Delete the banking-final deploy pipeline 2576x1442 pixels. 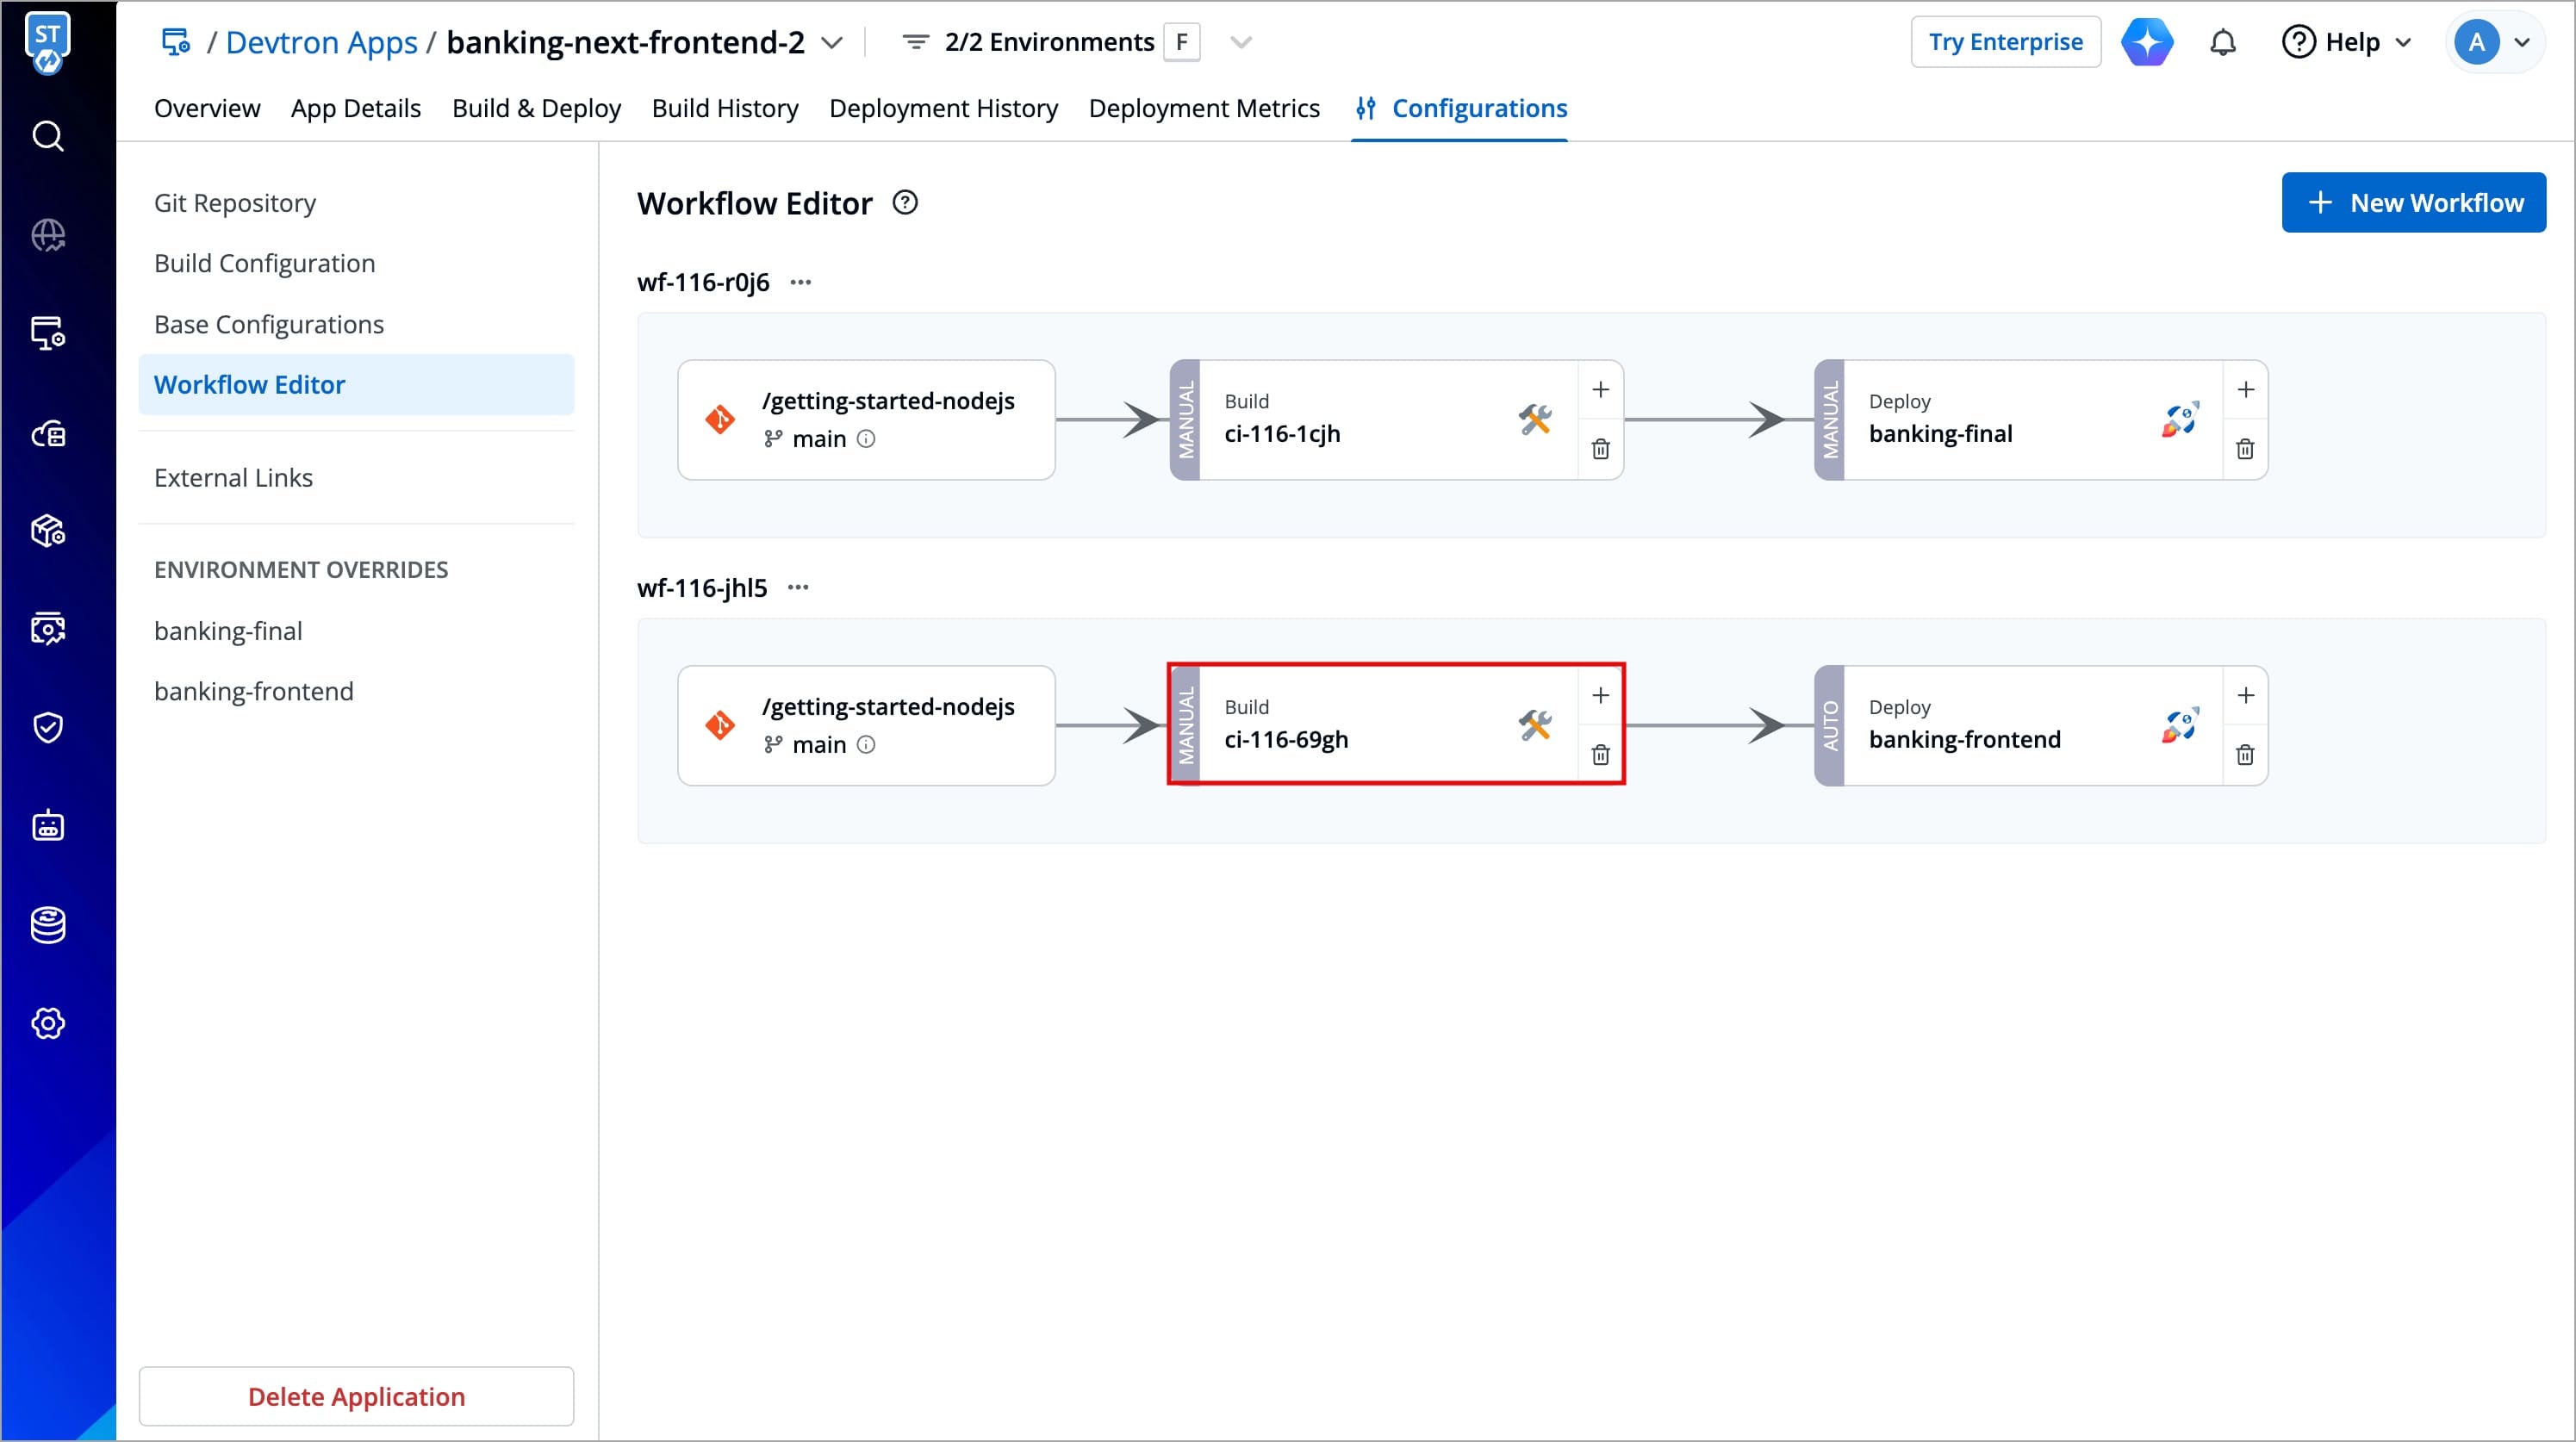[2245, 449]
